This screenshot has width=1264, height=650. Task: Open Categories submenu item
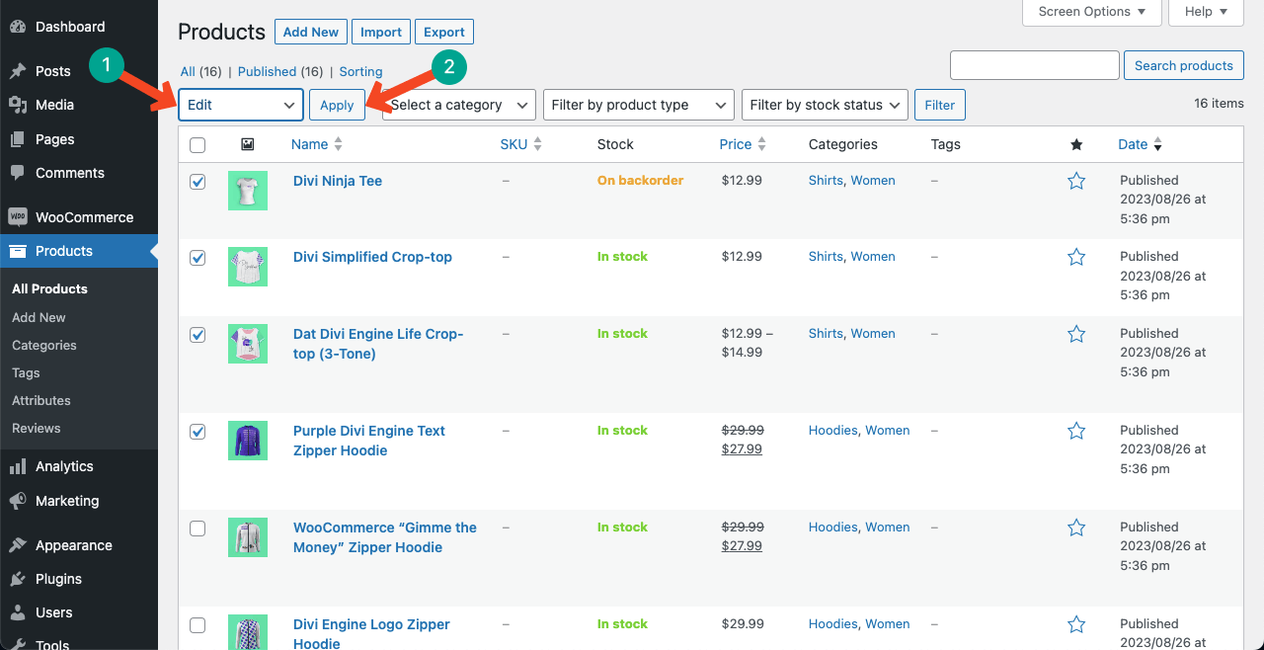click(x=44, y=345)
